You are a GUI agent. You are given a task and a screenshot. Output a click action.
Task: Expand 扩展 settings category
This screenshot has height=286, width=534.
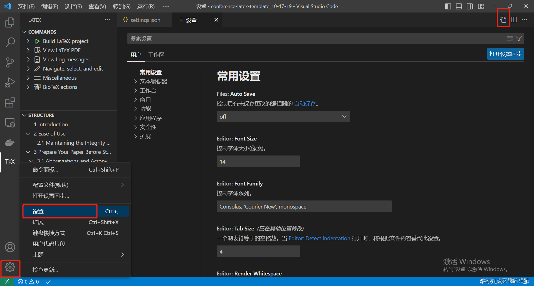click(x=135, y=136)
